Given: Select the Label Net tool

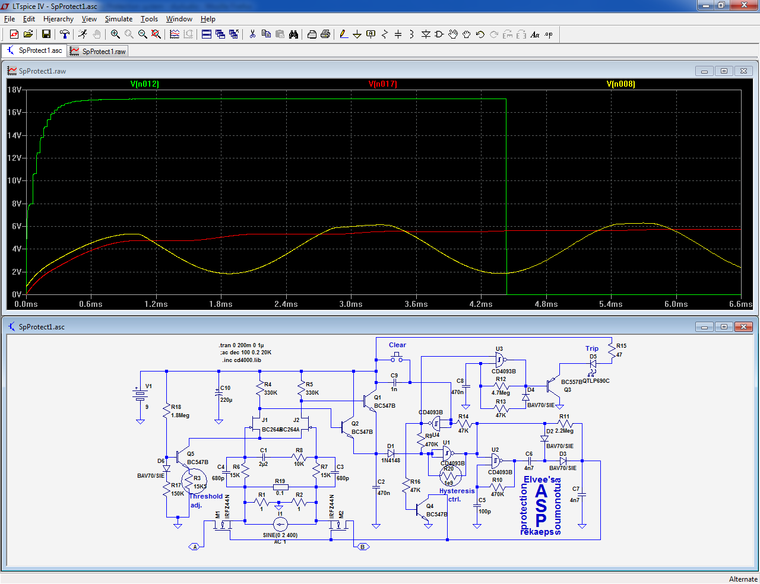Looking at the screenshot, I should (371, 34).
